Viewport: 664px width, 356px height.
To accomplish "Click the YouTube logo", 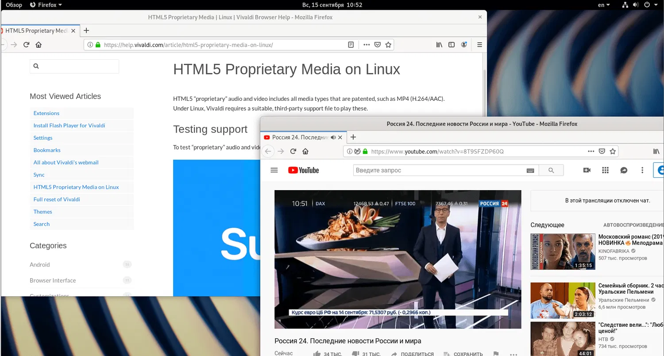I will [304, 170].
